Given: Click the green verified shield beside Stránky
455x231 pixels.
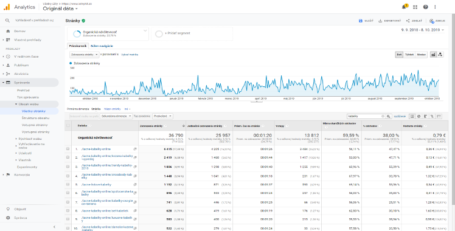Looking at the screenshot, I should (83, 21).
